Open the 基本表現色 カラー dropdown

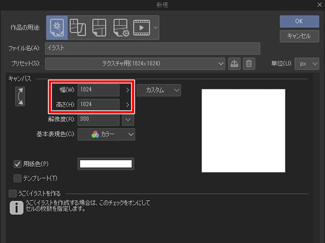coord(106,134)
